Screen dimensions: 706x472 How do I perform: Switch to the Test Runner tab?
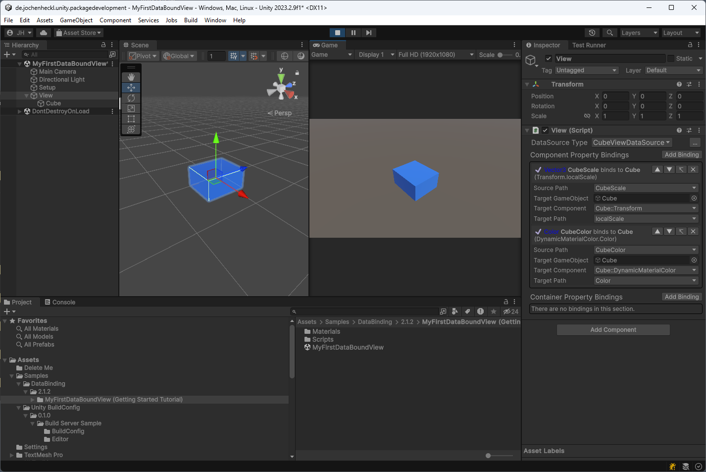click(x=589, y=45)
